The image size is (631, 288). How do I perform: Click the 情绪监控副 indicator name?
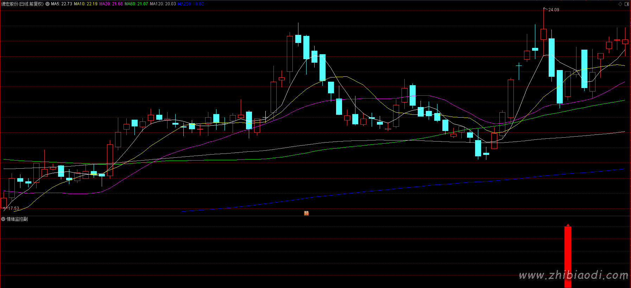tap(17, 219)
